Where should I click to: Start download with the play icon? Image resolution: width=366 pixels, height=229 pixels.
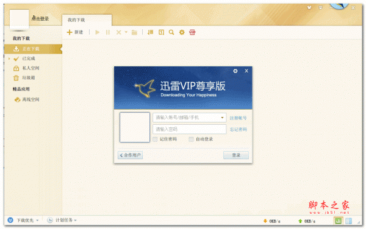coord(98,32)
